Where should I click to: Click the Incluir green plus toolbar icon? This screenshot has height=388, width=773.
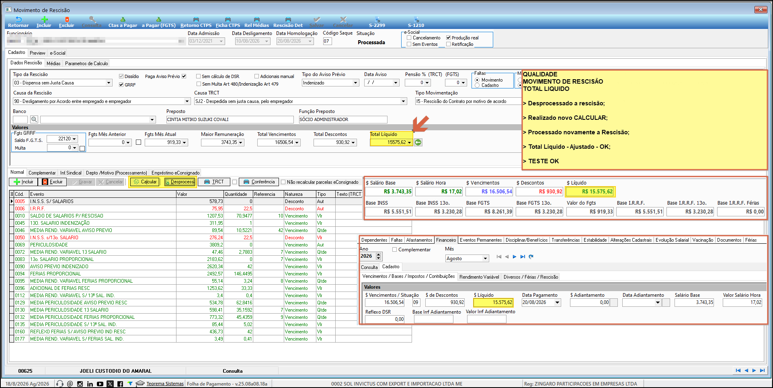(44, 22)
